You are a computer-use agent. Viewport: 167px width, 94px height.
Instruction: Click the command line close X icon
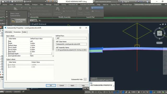(85, 89)
